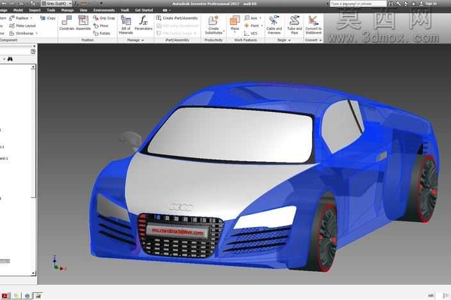Screen dimensions: 451x300
Task: Create a UCS
Action: (x=251, y=33)
